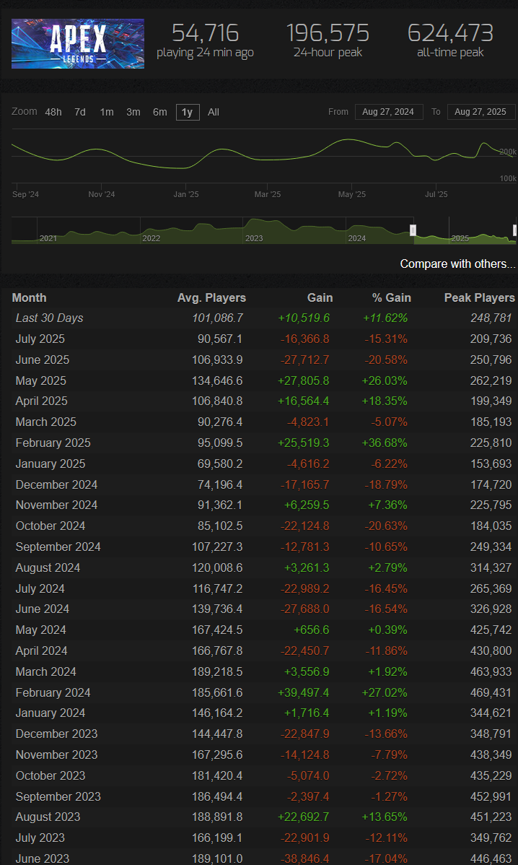Grab the left navigator range handle

click(413, 230)
